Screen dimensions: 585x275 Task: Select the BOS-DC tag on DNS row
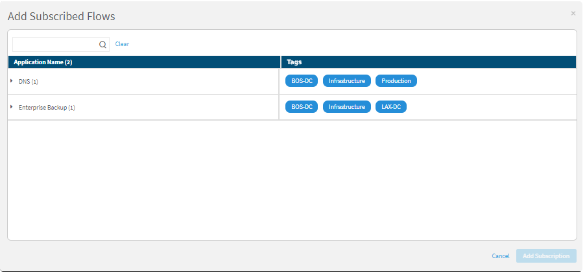pyautogui.click(x=302, y=81)
